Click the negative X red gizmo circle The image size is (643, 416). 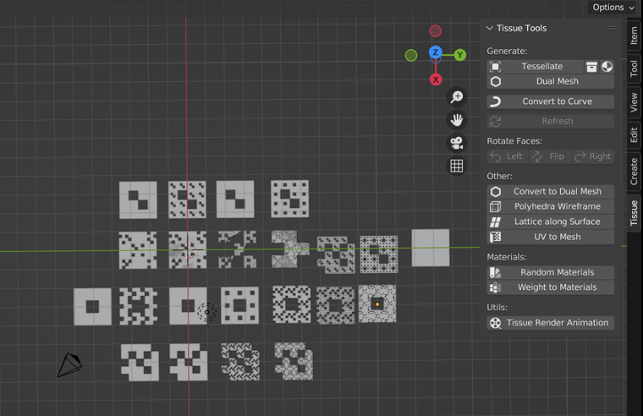click(x=436, y=31)
